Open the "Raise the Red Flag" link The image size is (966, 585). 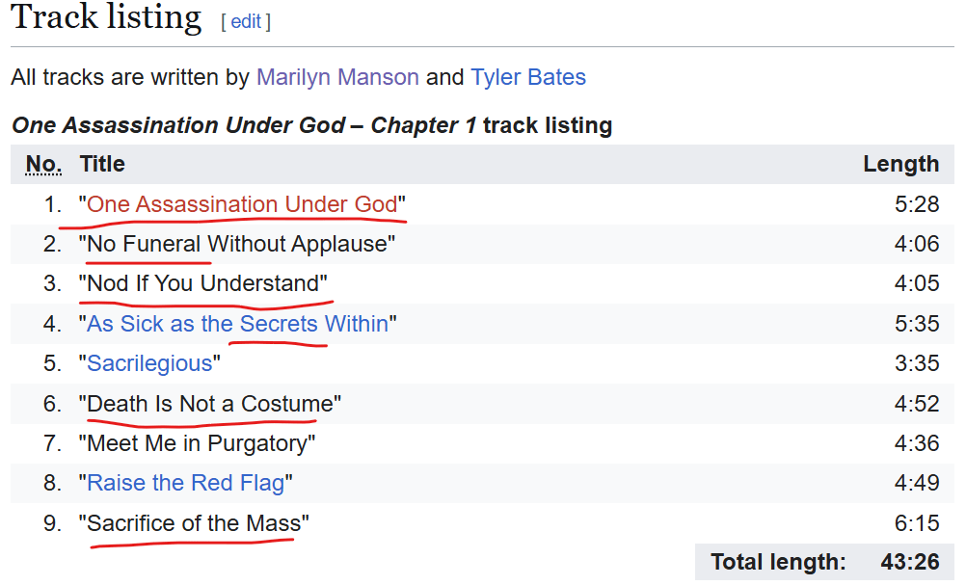coord(186,483)
